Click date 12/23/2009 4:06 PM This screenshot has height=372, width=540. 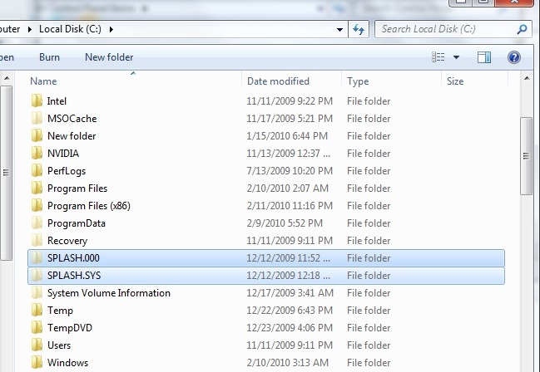pyautogui.click(x=290, y=328)
